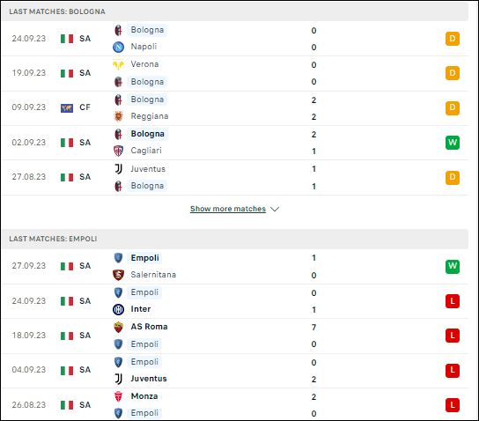Image resolution: width=479 pixels, height=421 pixels.
Task: Click the Reggiana club crest
Action: click(x=118, y=116)
